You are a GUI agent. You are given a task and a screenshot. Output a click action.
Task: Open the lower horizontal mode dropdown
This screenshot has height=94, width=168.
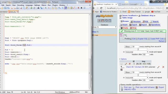[137, 78]
